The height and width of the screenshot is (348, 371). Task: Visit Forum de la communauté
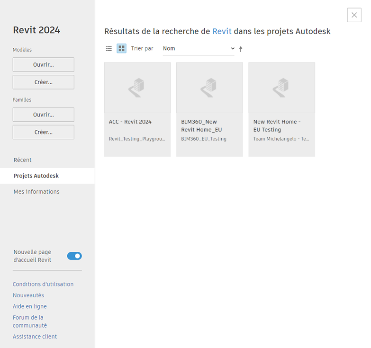pos(30,321)
